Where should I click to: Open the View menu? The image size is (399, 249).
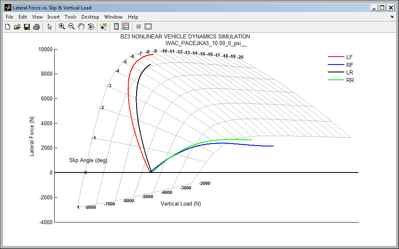coord(37,17)
